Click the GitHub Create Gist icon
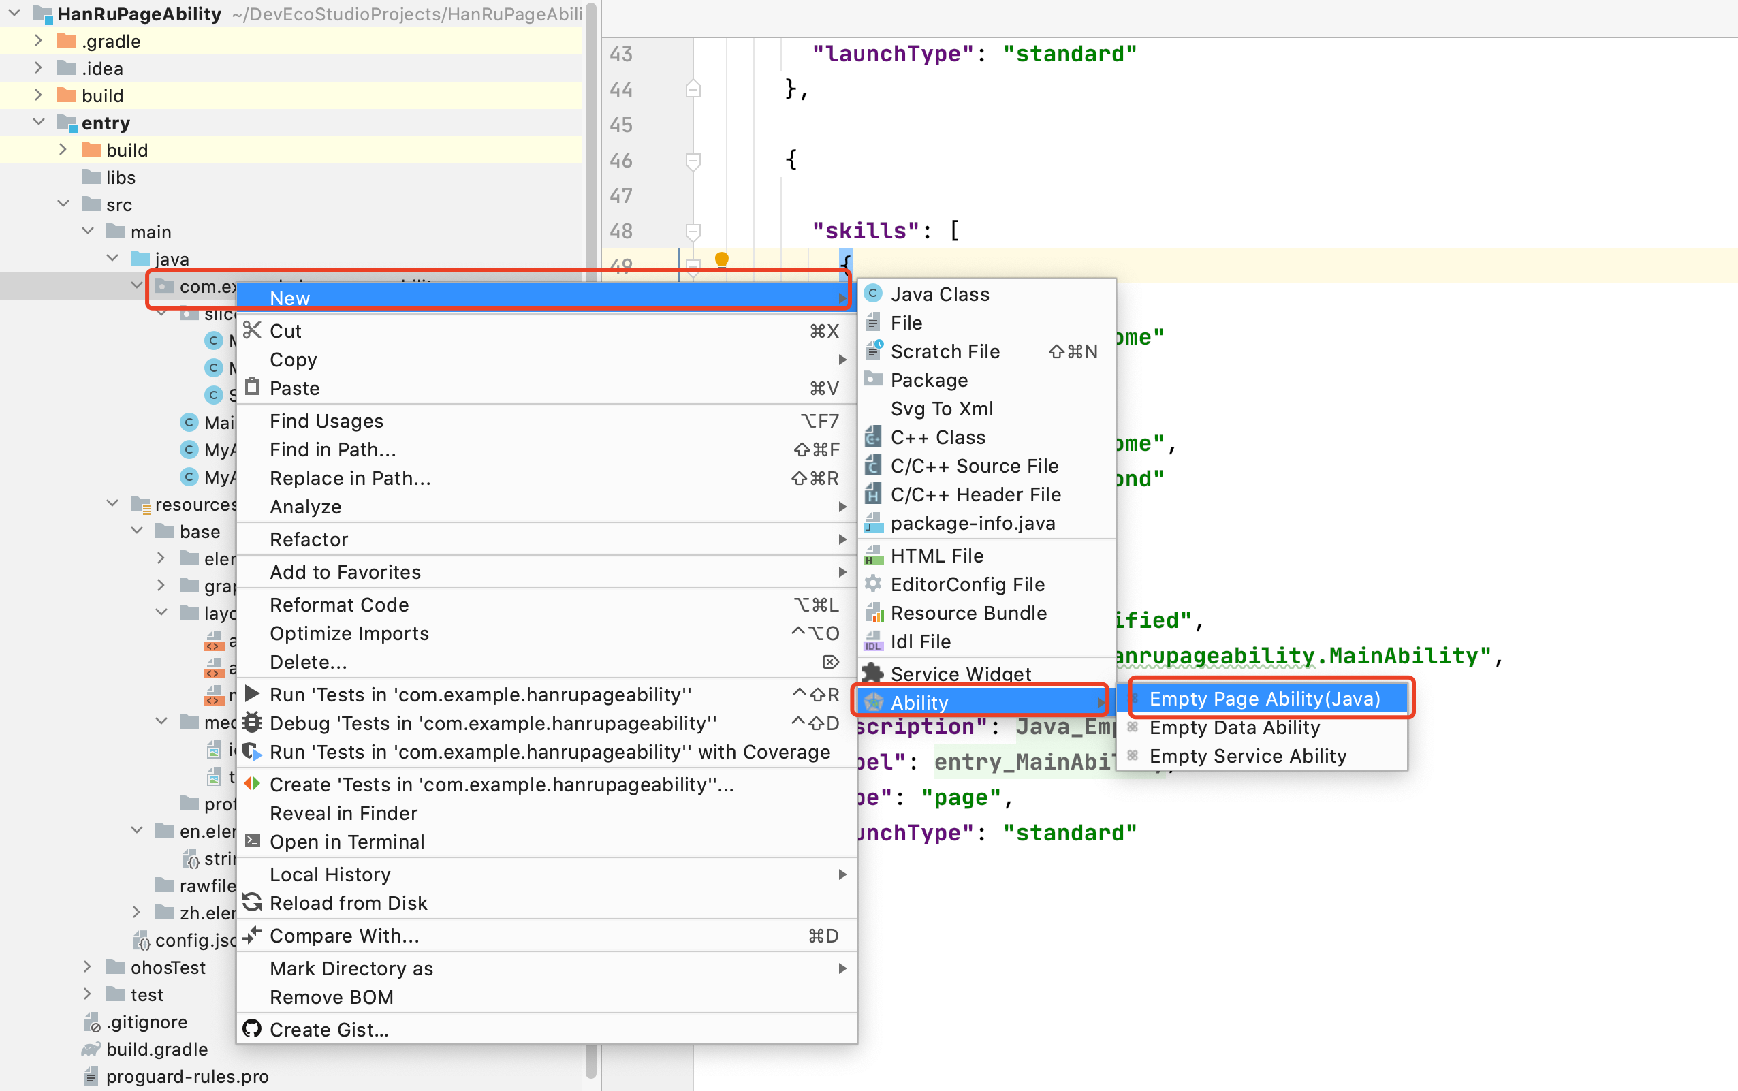The image size is (1738, 1091). pyautogui.click(x=252, y=1028)
